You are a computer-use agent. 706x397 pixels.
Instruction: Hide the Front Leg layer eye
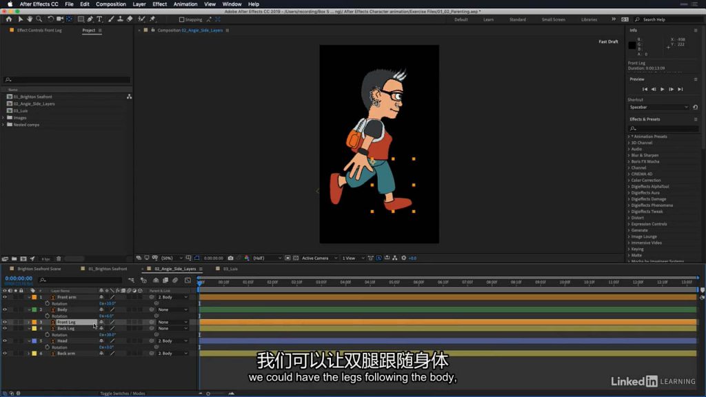coord(5,323)
